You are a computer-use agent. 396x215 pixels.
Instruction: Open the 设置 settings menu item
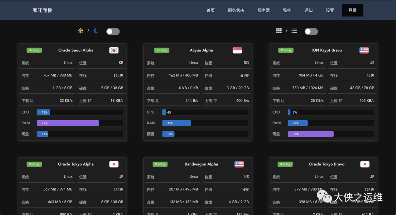[x=330, y=10]
